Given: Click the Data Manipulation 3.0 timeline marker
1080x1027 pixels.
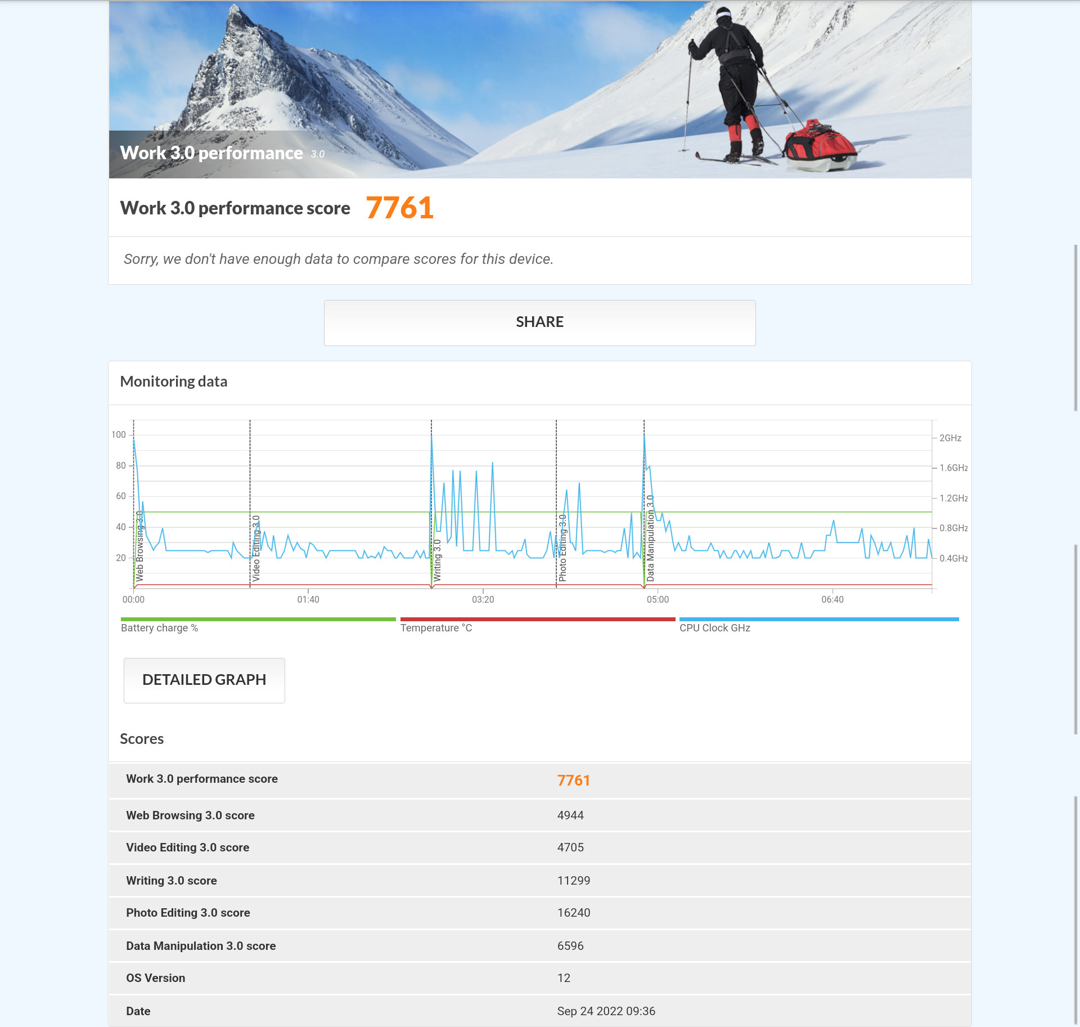Looking at the screenshot, I should point(650,538).
